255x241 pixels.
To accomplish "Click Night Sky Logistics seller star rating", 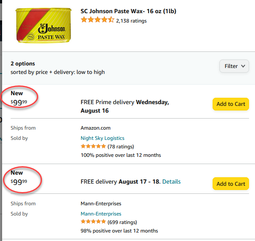I will (x=93, y=146).
